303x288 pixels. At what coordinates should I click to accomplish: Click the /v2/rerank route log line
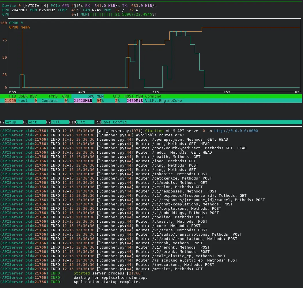click(x=105, y=252)
